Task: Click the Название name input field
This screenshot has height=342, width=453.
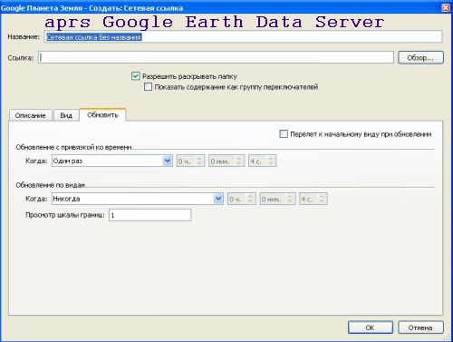Action: (x=243, y=37)
